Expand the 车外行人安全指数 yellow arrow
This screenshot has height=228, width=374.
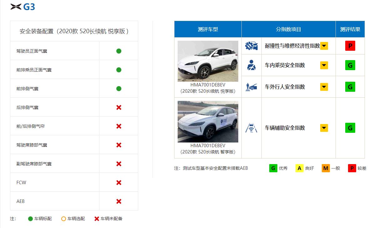324,87
